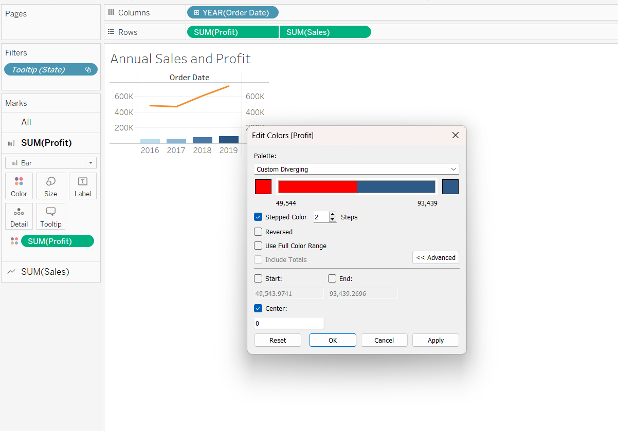Click the Detail marks card icon
618x431 pixels.
pos(19,216)
